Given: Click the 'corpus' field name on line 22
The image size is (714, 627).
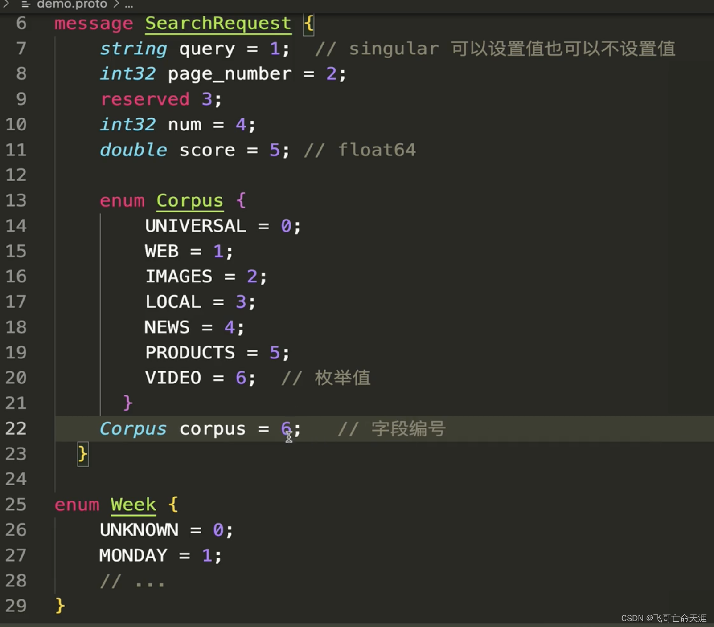Looking at the screenshot, I should click(x=213, y=429).
